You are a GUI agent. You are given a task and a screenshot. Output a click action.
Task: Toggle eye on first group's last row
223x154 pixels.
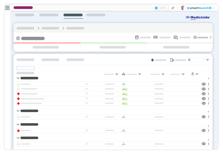pos(204,103)
